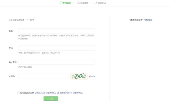Click the text 每个邮箱仅能申请一个小程序
170x102 pixels.
21,20
